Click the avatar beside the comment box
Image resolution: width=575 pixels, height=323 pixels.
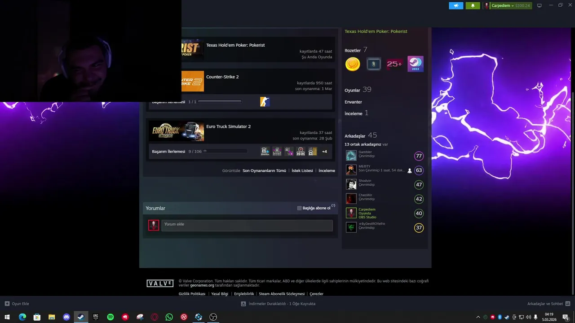pos(154,225)
